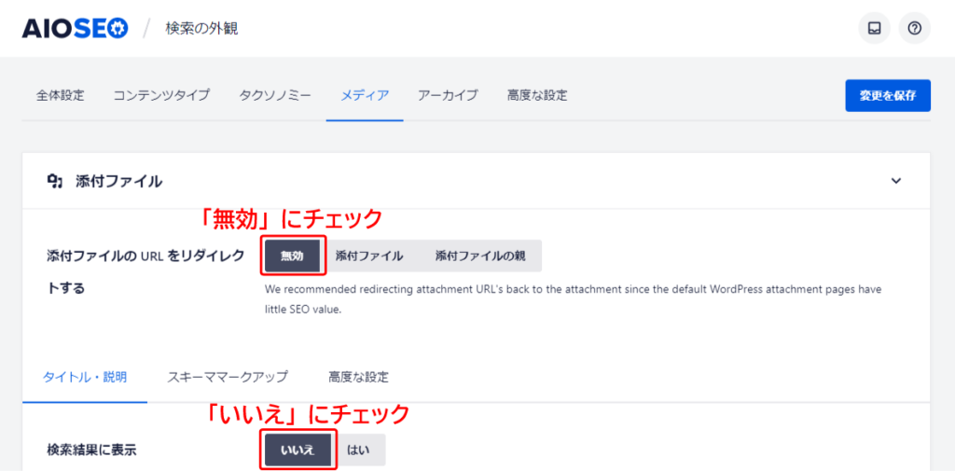Open the notifications inbox icon
The width and height of the screenshot is (955, 471).
point(874,28)
